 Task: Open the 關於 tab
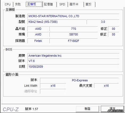[90, 4]
